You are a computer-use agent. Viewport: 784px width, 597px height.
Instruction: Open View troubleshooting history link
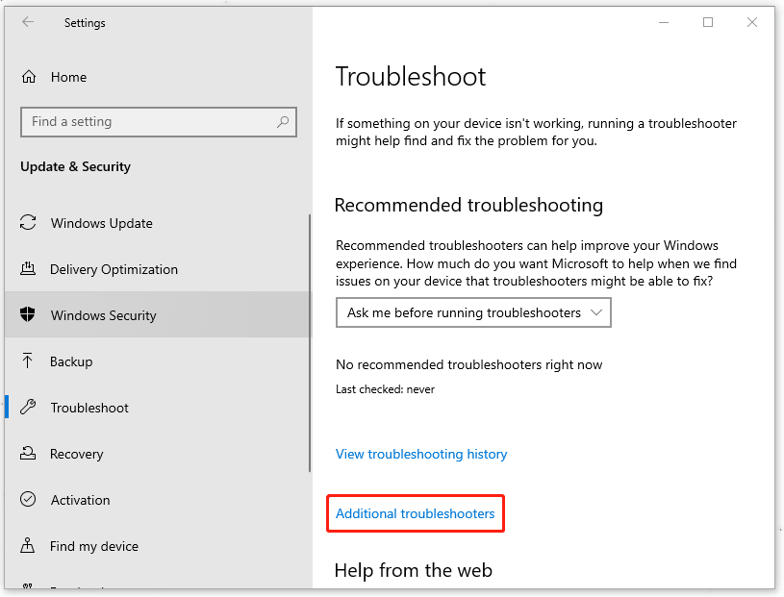coord(421,454)
